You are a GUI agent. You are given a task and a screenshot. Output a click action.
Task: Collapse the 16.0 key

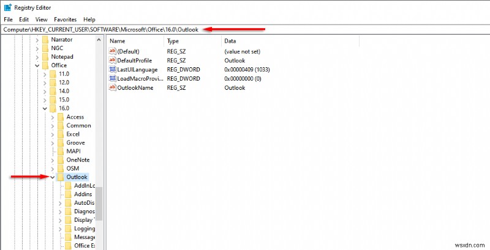45,108
